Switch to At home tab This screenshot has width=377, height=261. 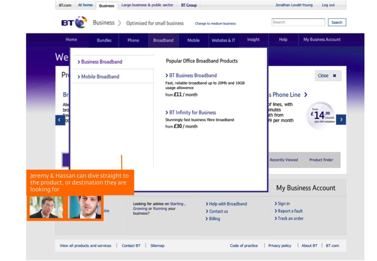click(x=85, y=5)
